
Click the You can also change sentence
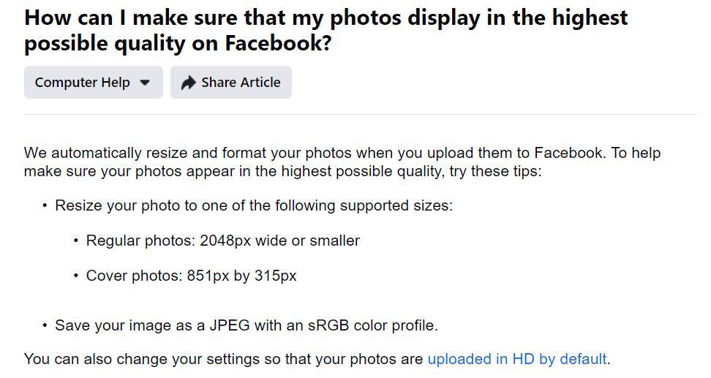pyautogui.click(x=317, y=359)
